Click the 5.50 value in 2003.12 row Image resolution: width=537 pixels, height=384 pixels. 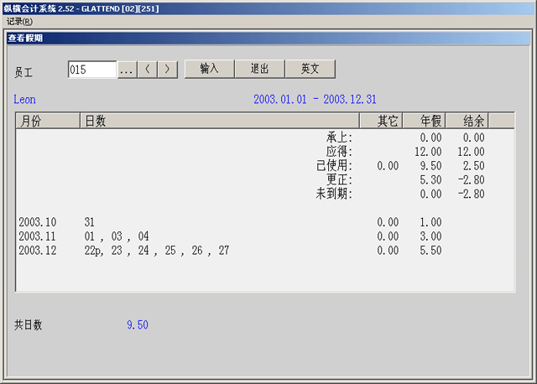430,250
